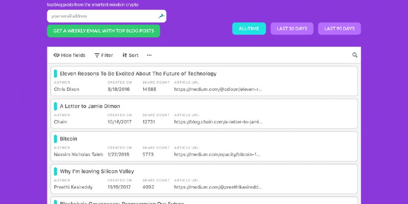Open the blog.chain.com article URL
Screen dimensions: 408x204
[x=218, y=122]
